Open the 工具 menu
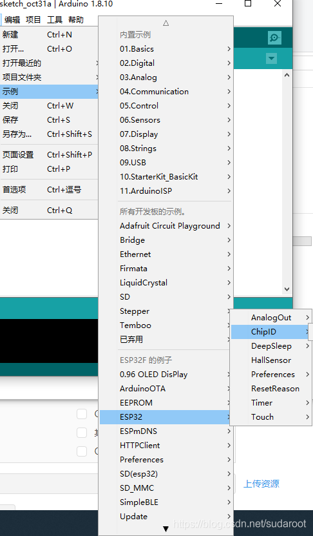 (55, 20)
